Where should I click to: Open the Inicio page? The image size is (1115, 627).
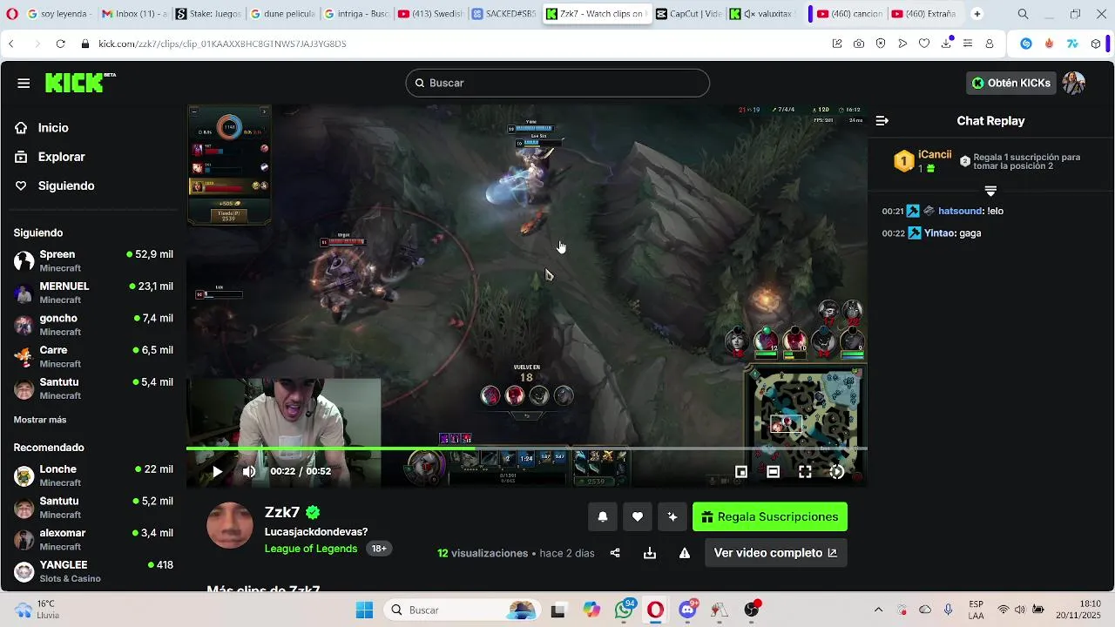pyautogui.click(x=53, y=128)
